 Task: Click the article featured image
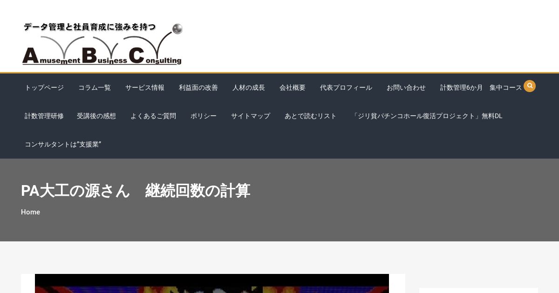pyautogui.click(x=212, y=283)
